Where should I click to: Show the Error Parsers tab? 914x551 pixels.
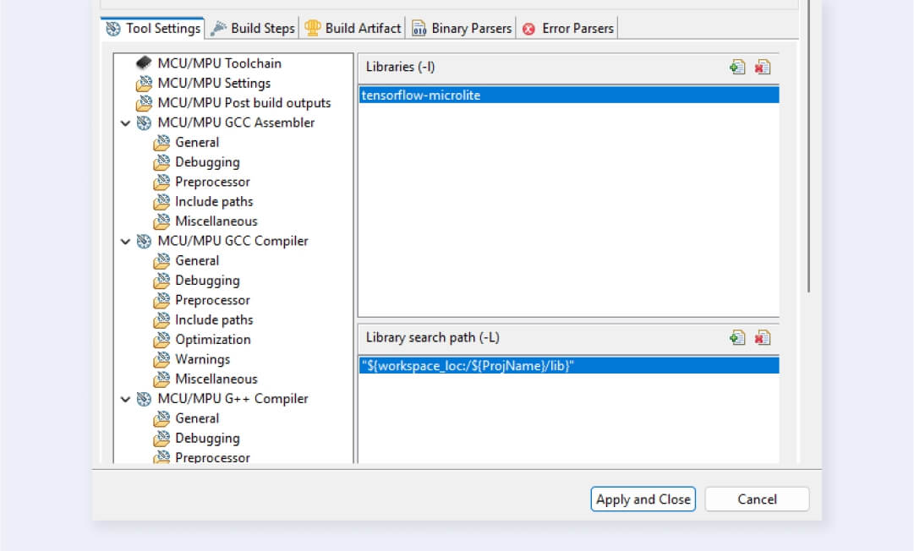[578, 29]
